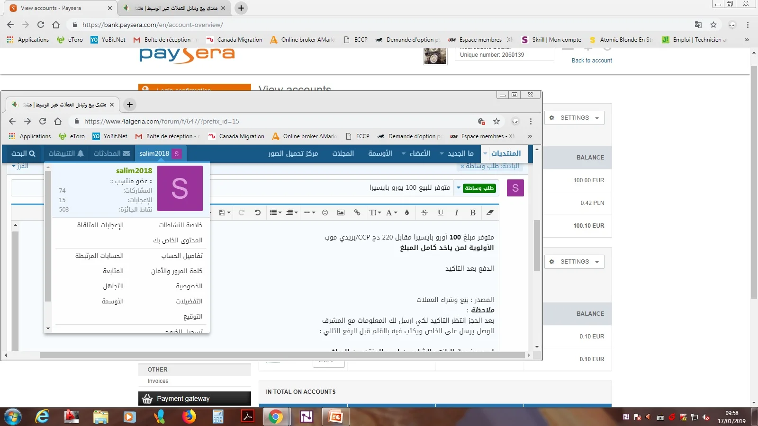This screenshot has width=758, height=426.
Task: Click the eraser remove formatting icon
Action: coord(490,213)
